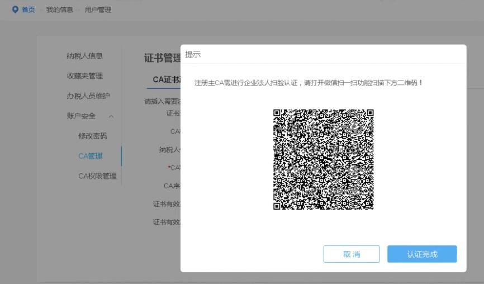Select 收藏夹管理 in sidebar
This screenshot has height=284, width=484.
point(84,75)
